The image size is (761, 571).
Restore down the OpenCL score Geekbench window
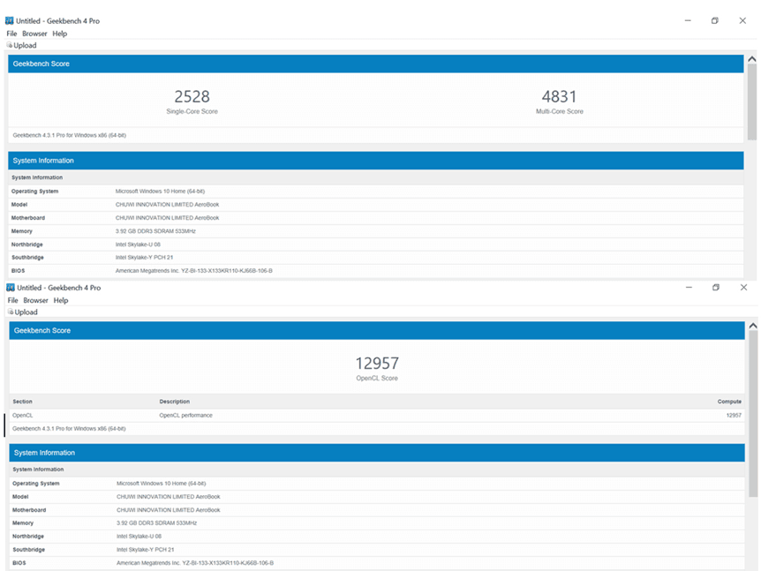pos(716,287)
